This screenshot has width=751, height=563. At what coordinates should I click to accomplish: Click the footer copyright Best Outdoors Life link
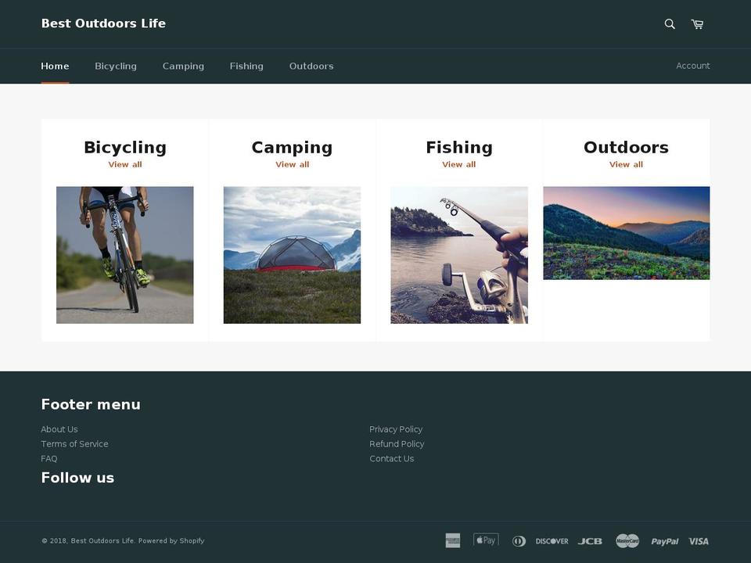coord(102,541)
